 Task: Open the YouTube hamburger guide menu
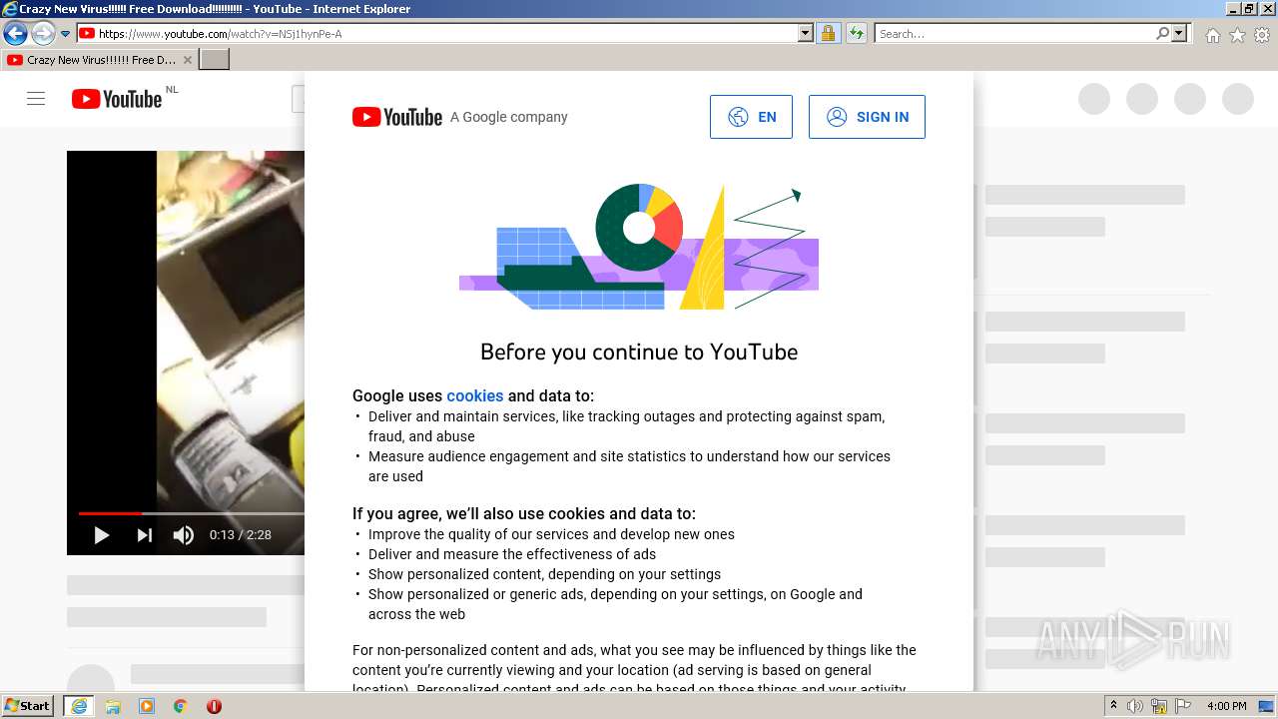[36, 99]
